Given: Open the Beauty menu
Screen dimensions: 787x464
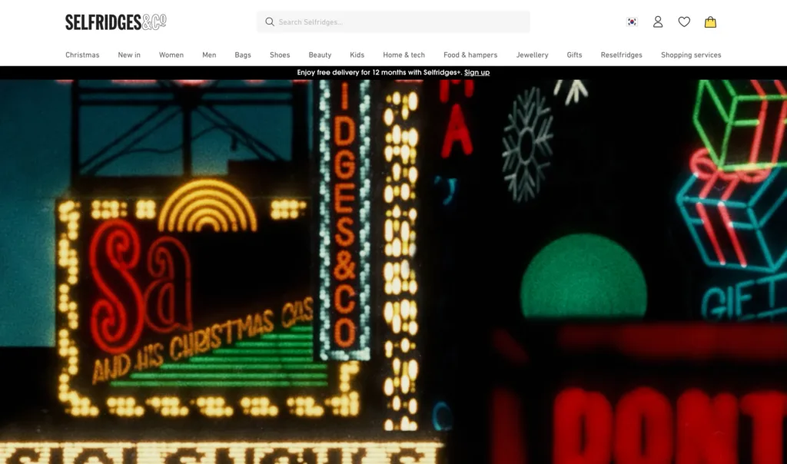Looking at the screenshot, I should [x=320, y=55].
